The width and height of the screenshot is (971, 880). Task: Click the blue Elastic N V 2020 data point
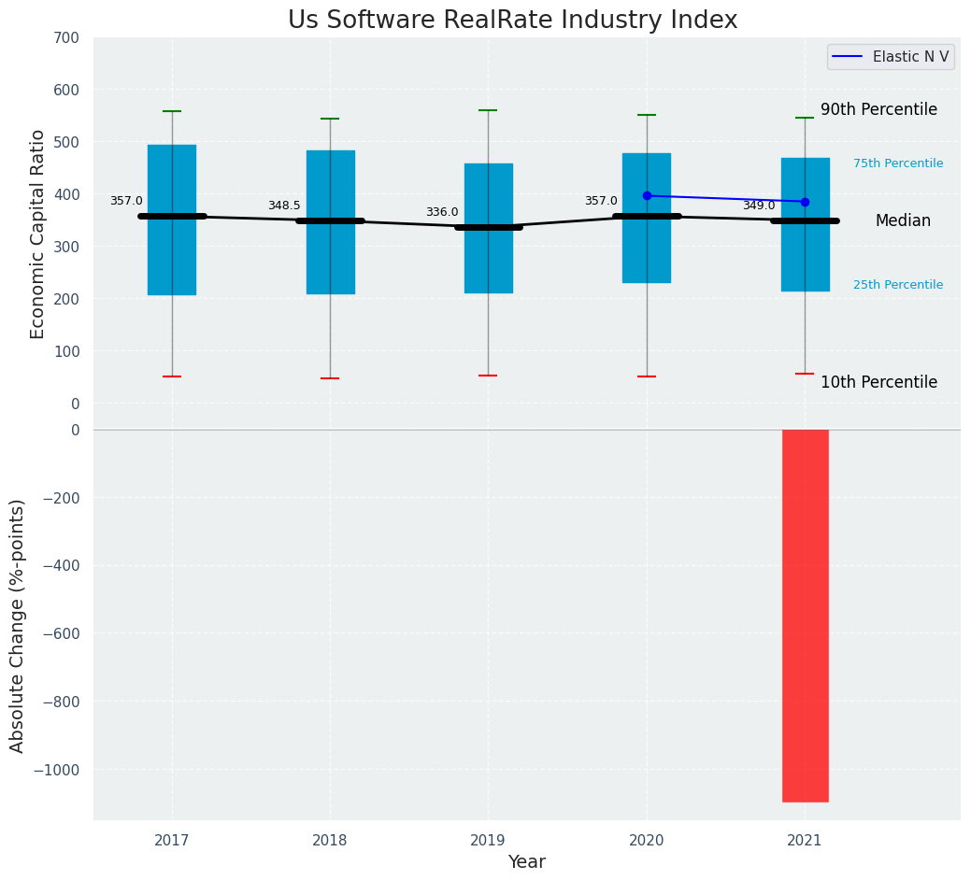[x=647, y=195]
